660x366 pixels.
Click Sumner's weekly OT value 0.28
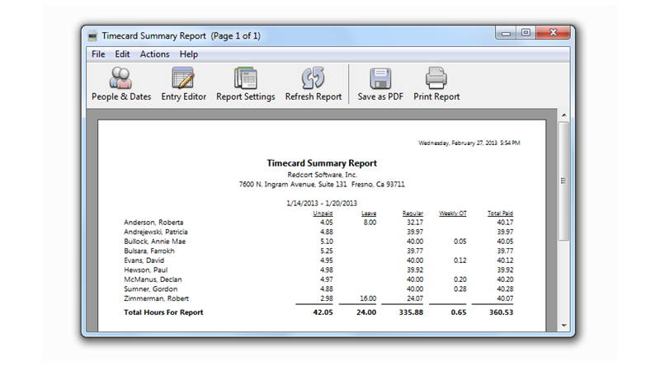pyautogui.click(x=460, y=289)
